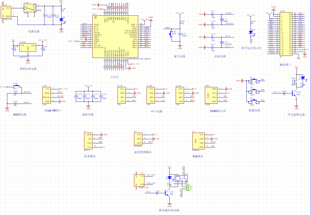Image resolution: width=311 pixels, height=215 pixels.
Task: Select capacitor S_C5 100nF
Action: 180,34
